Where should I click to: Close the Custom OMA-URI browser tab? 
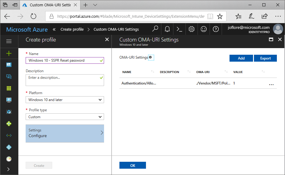pyautogui.click(x=75, y=5)
